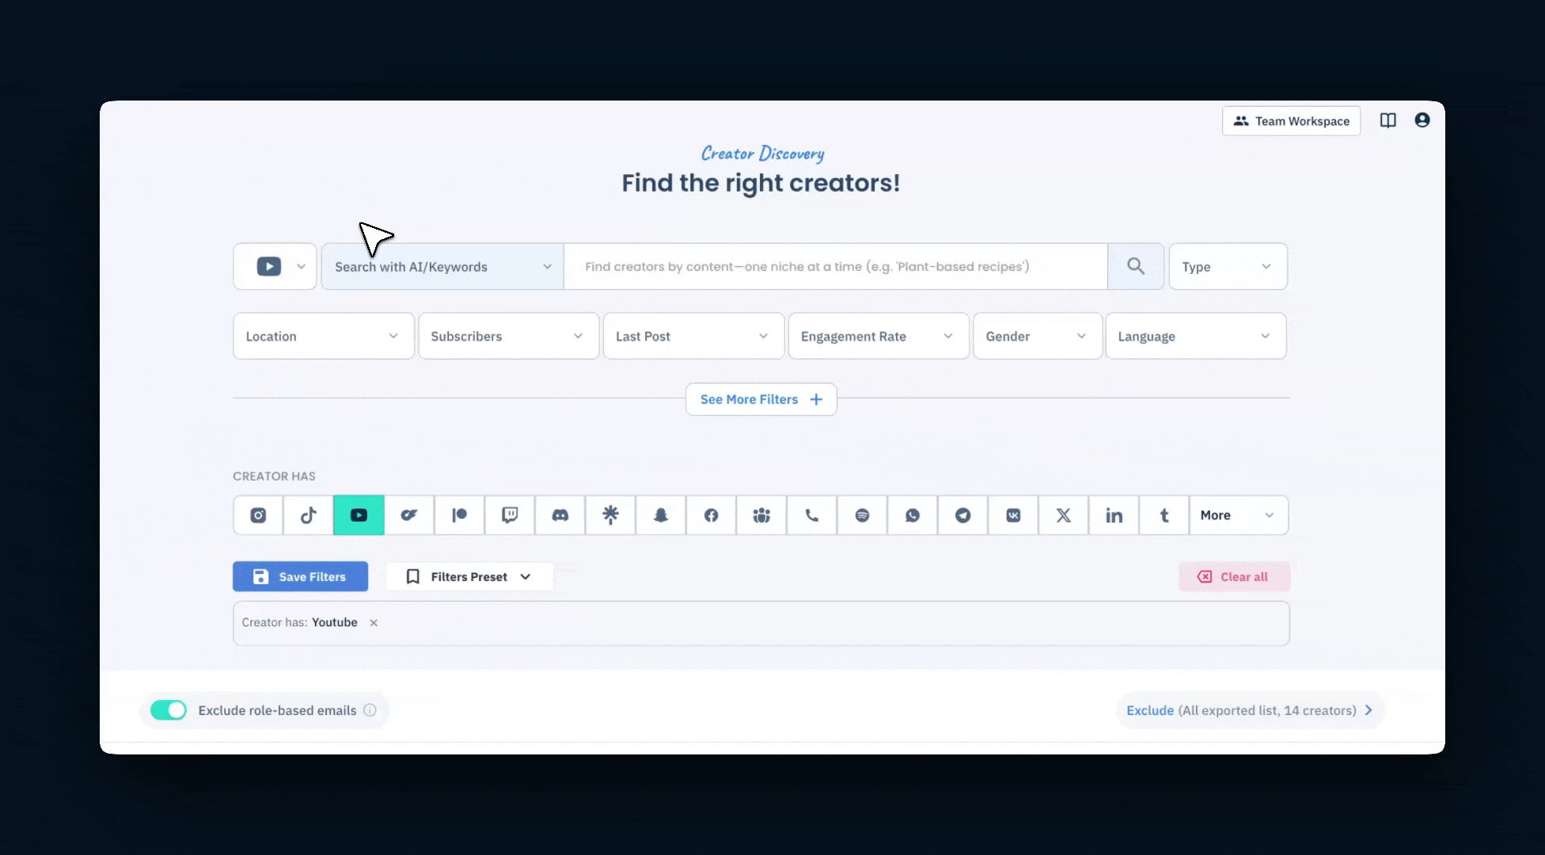Select the Discord platform icon
This screenshot has width=1545, height=855.
[560, 515]
